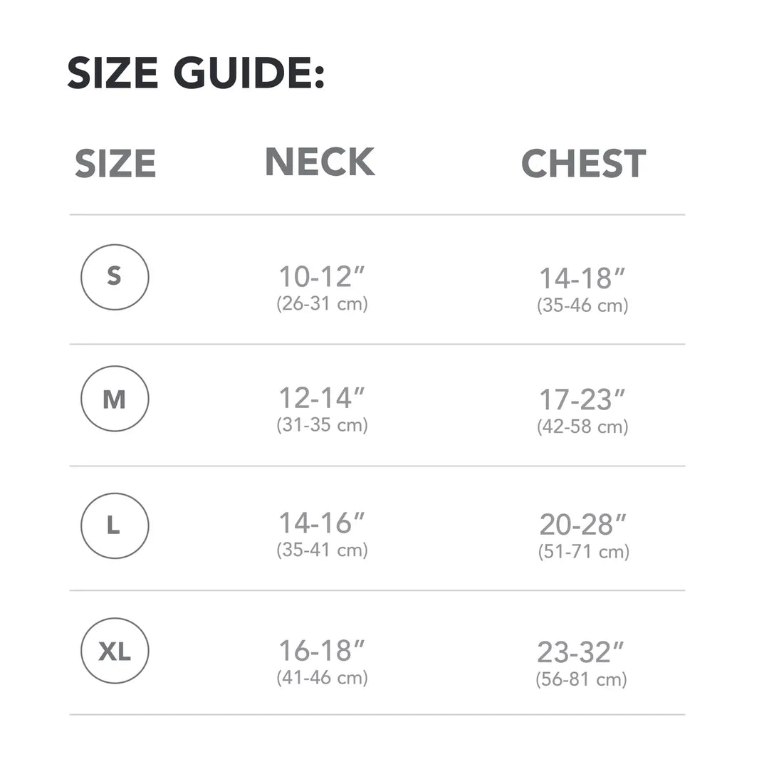
Task: Click the (26-31 cm) neck conversion text
Action: click(323, 304)
